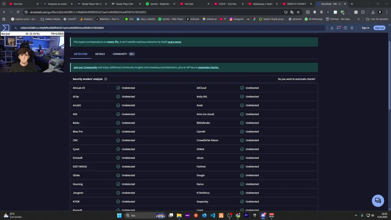Switch to the COMMUNITY tab

pos(123,54)
